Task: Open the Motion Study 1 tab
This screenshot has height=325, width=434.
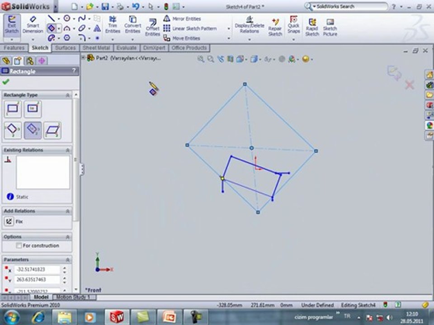Action: click(73, 297)
